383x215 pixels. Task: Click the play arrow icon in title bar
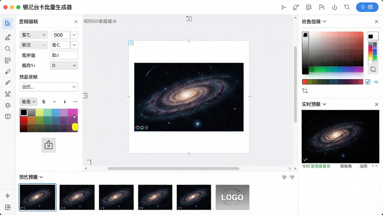click(x=284, y=7)
